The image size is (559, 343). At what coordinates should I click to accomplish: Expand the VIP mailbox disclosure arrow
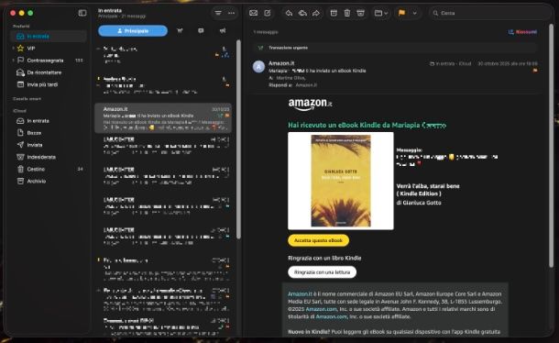click(x=13, y=49)
